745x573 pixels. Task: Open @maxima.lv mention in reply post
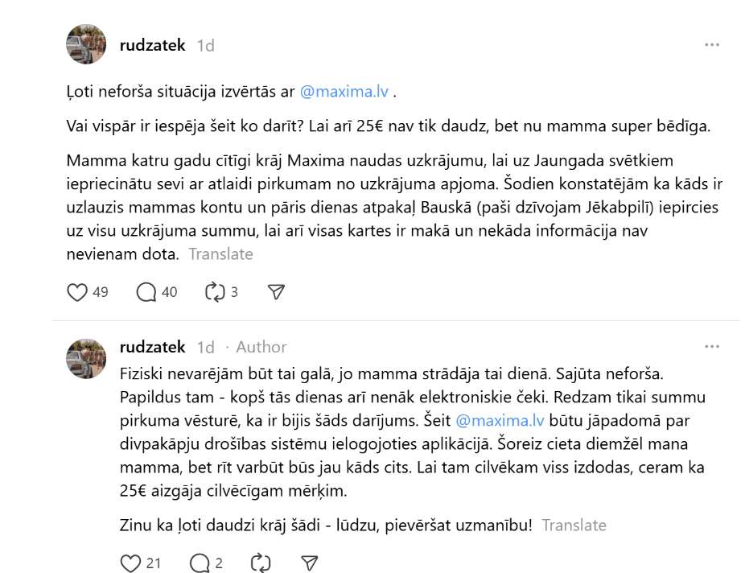pyautogui.click(x=500, y=419)
